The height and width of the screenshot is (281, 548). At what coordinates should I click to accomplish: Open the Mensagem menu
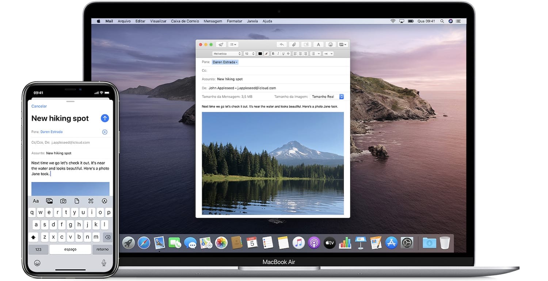click(213, 21)
